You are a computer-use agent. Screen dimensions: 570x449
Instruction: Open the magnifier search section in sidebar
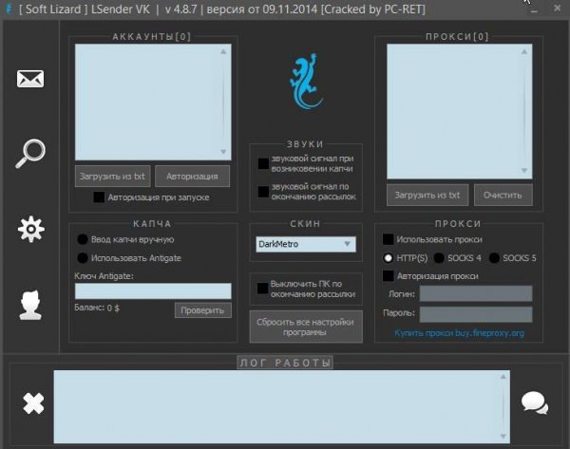pyautogui.click(x=30, y=153)
